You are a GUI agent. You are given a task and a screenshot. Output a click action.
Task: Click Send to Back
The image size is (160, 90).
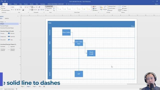pyautogui.click(x=112, y=8)
